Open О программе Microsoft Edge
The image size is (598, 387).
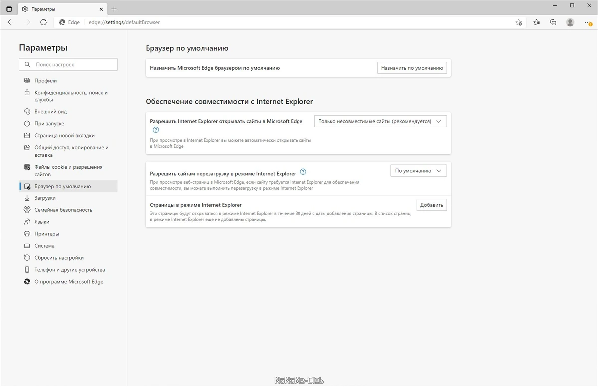tap(68, 282)
